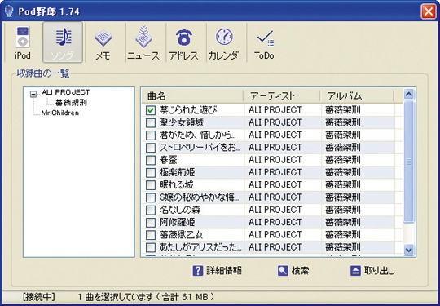Click the 詳細情報 question mark button
This screenshot has width=440, height=306.
(218, 271)
